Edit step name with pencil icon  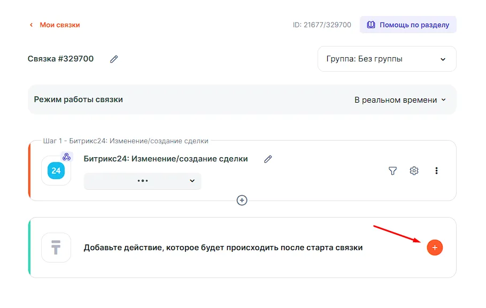point(268,159)
